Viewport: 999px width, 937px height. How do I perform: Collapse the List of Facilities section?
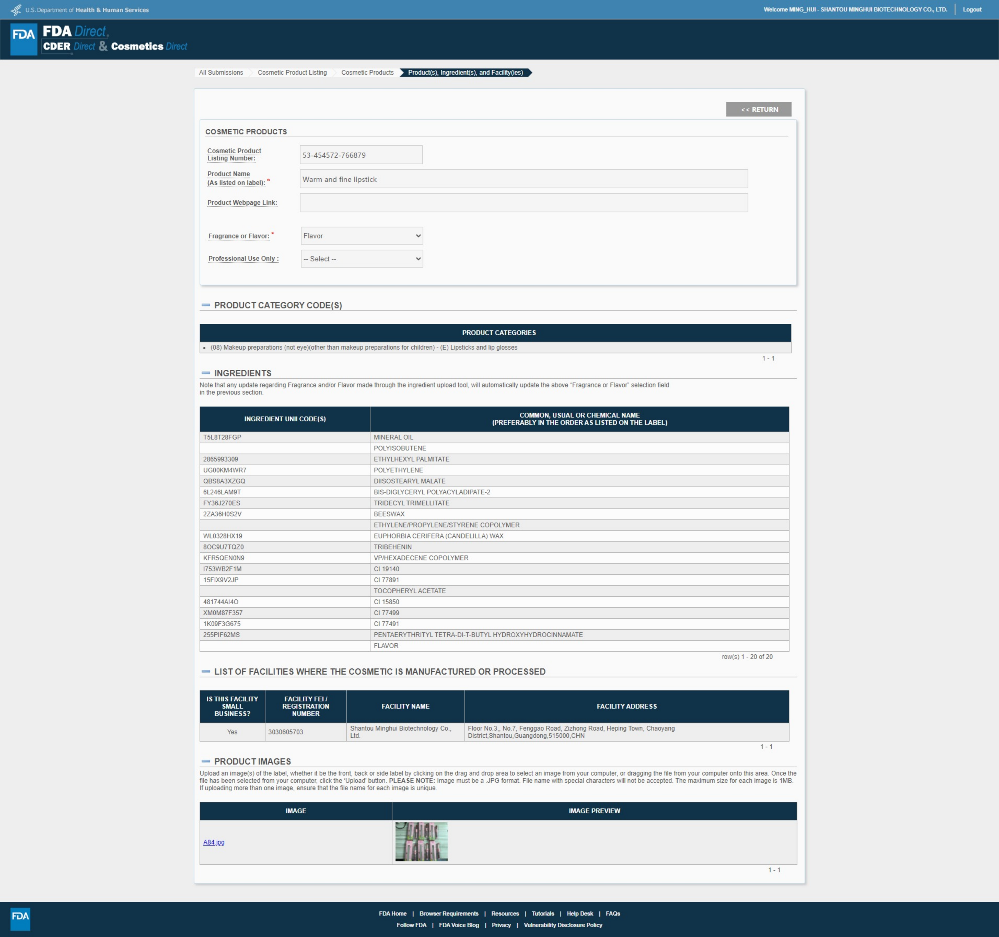tap(206, 672)
